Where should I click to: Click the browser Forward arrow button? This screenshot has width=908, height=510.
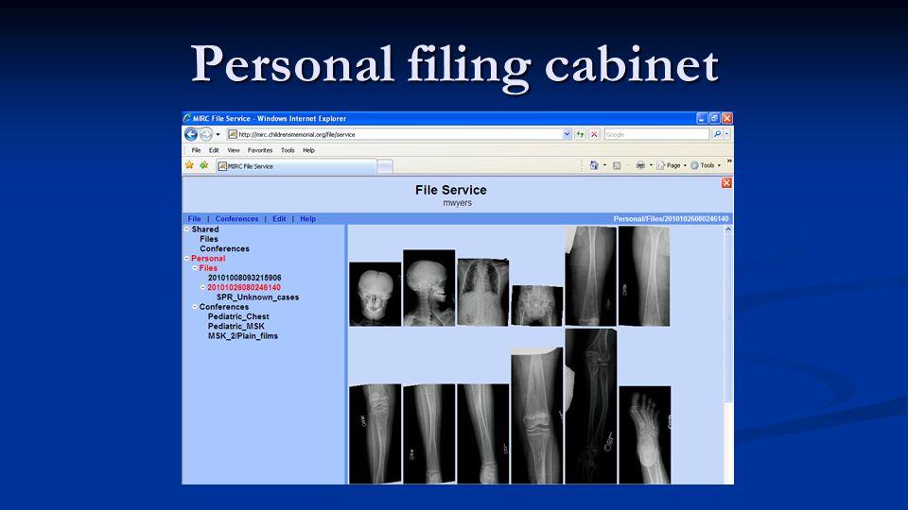[x=206, y=134]
